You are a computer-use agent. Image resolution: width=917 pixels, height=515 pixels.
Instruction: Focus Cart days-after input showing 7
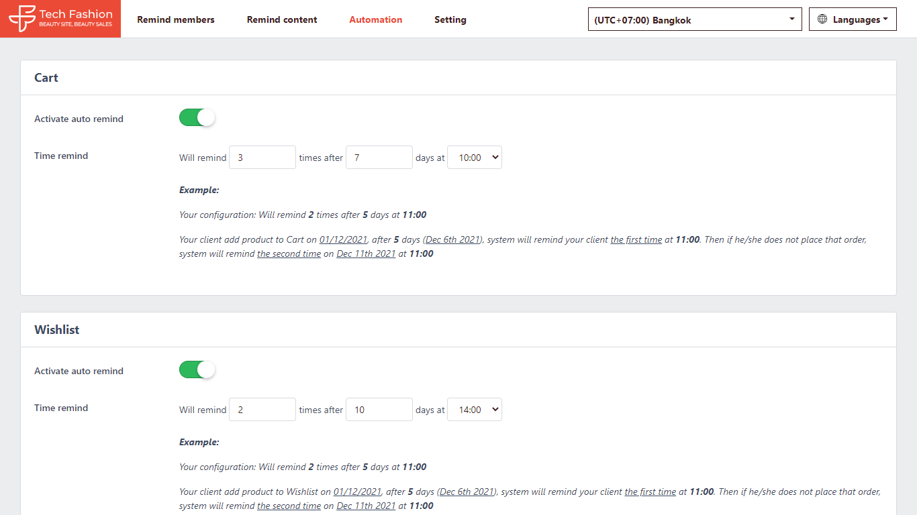pyautogui.click(x=379, y=158)
